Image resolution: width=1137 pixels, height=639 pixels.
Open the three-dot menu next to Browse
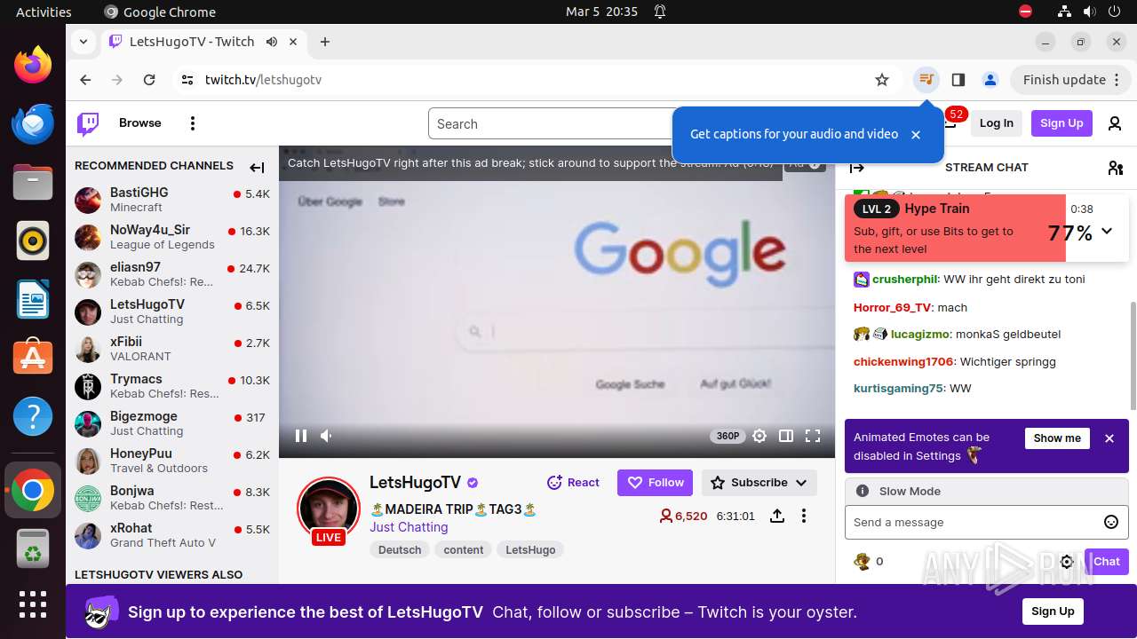click(x=193, y=123)
